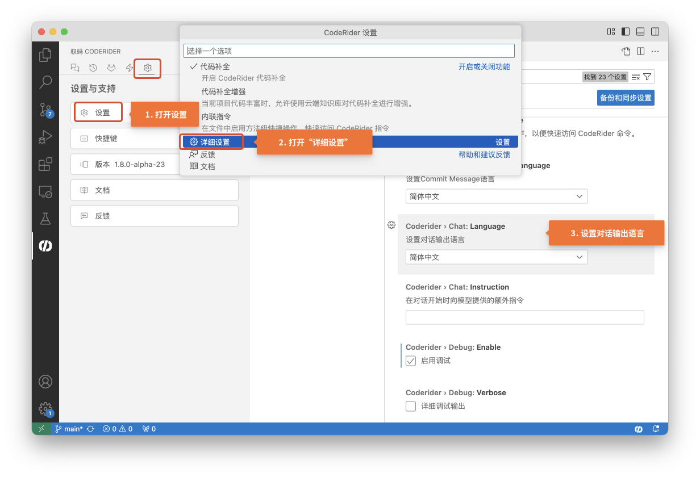The width and height of the screenshot is (700, 477).
Task: Open Chat Language 简体中文 dropdown
Action: point(496,257)
